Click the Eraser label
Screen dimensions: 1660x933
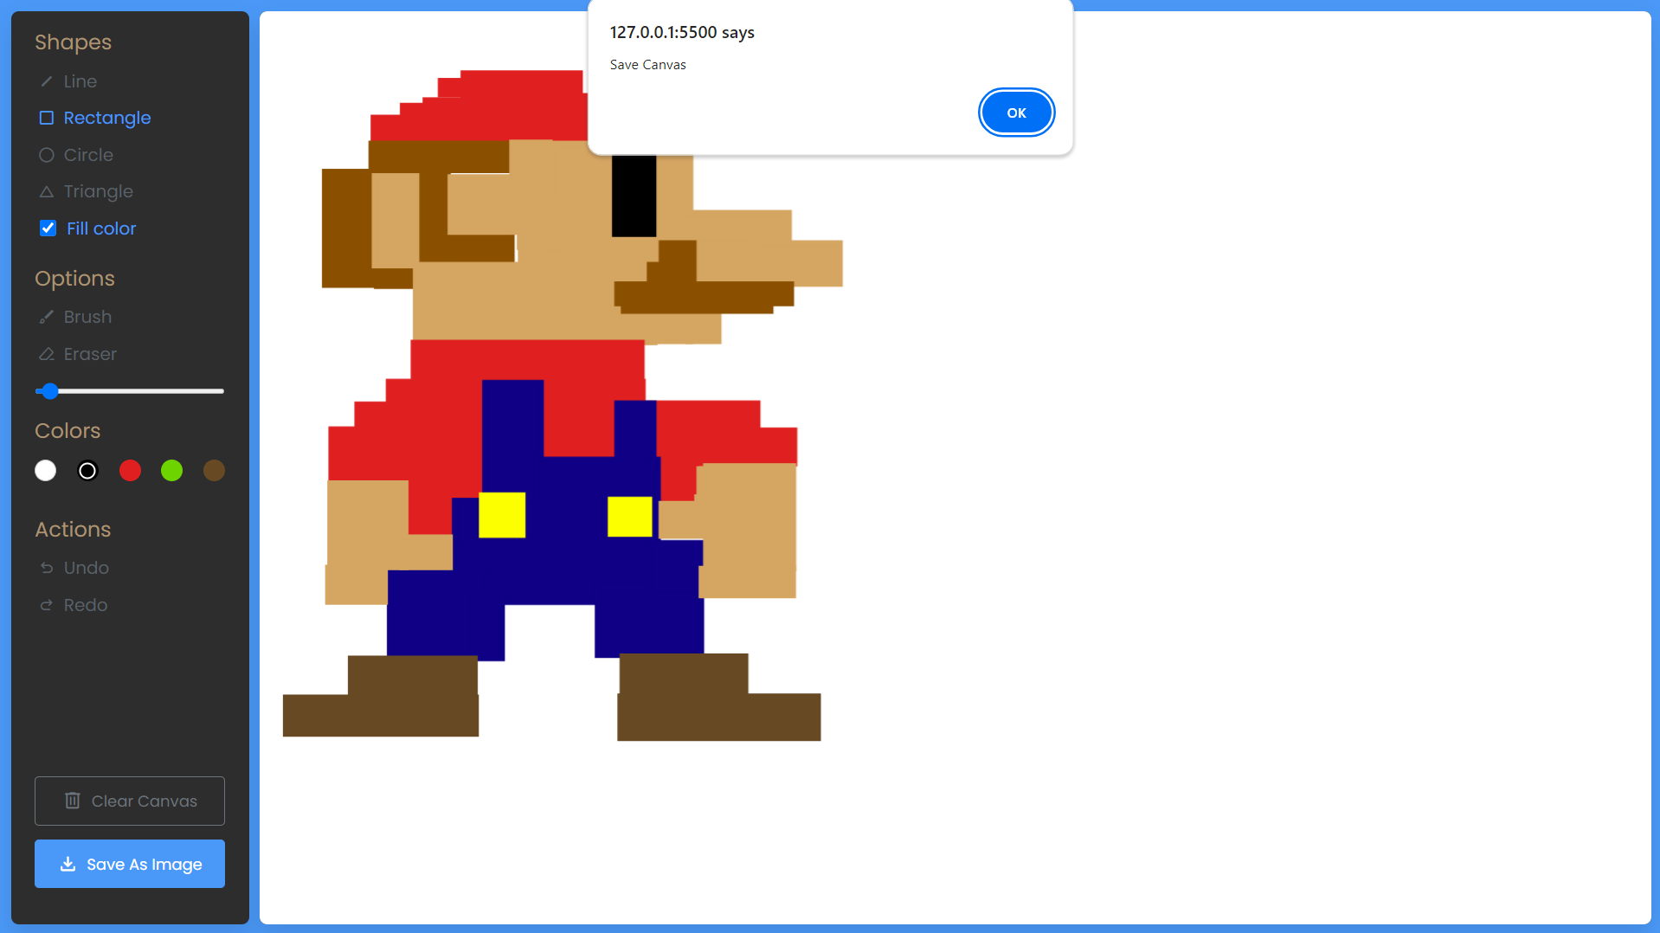[90, 354]
